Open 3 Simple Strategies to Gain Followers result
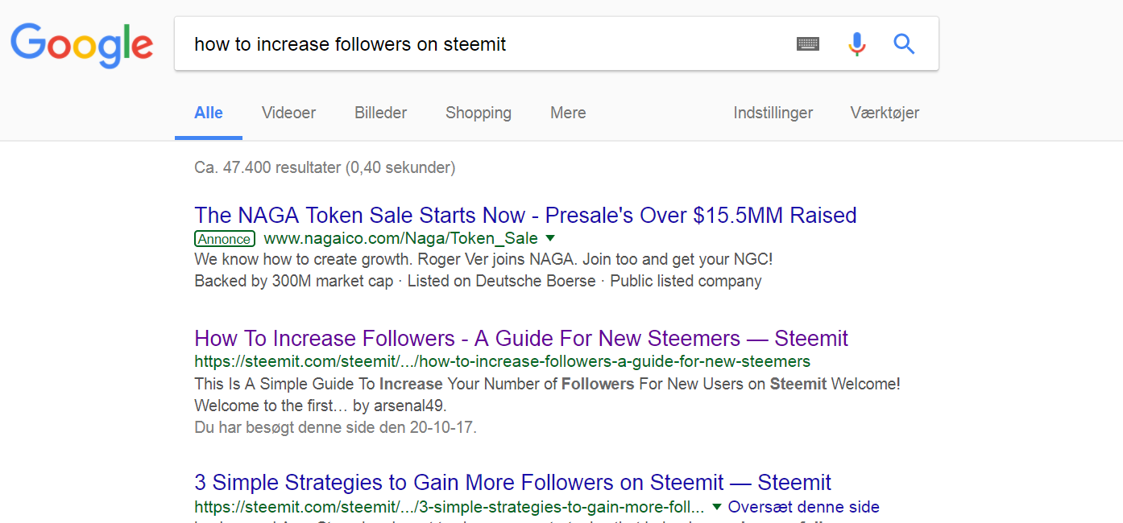Screen dimensions: 1123x523 pyautogui.click(x=512, y=483)
